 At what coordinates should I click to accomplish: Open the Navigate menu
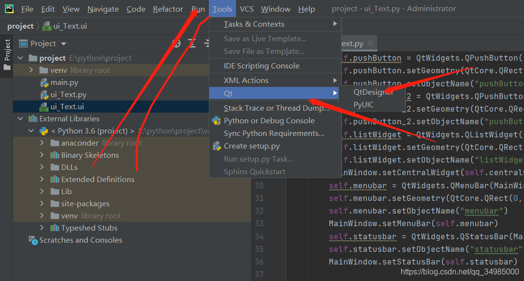[x=103, y=9]
